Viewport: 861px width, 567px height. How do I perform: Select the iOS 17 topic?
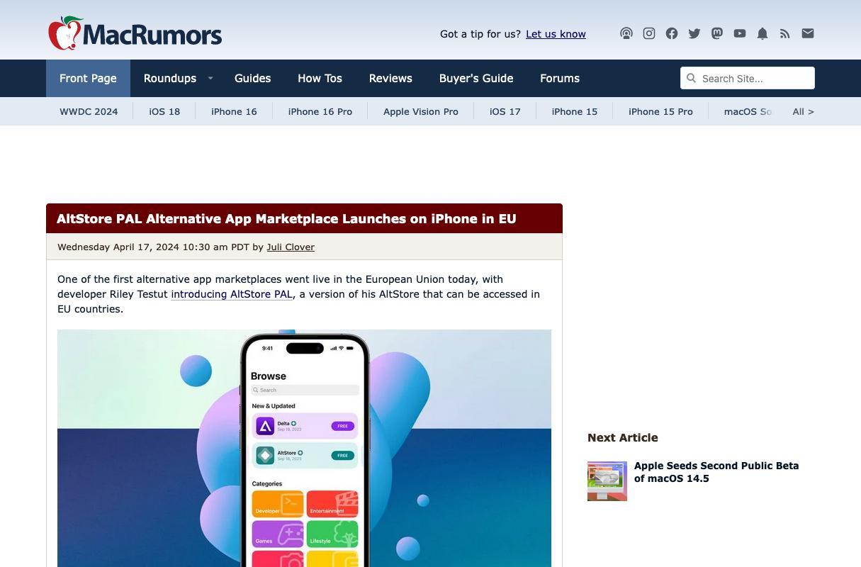point(505,111)
